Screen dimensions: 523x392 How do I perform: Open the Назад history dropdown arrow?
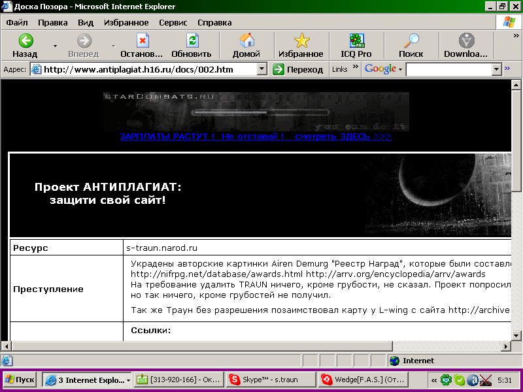point(55,46)
